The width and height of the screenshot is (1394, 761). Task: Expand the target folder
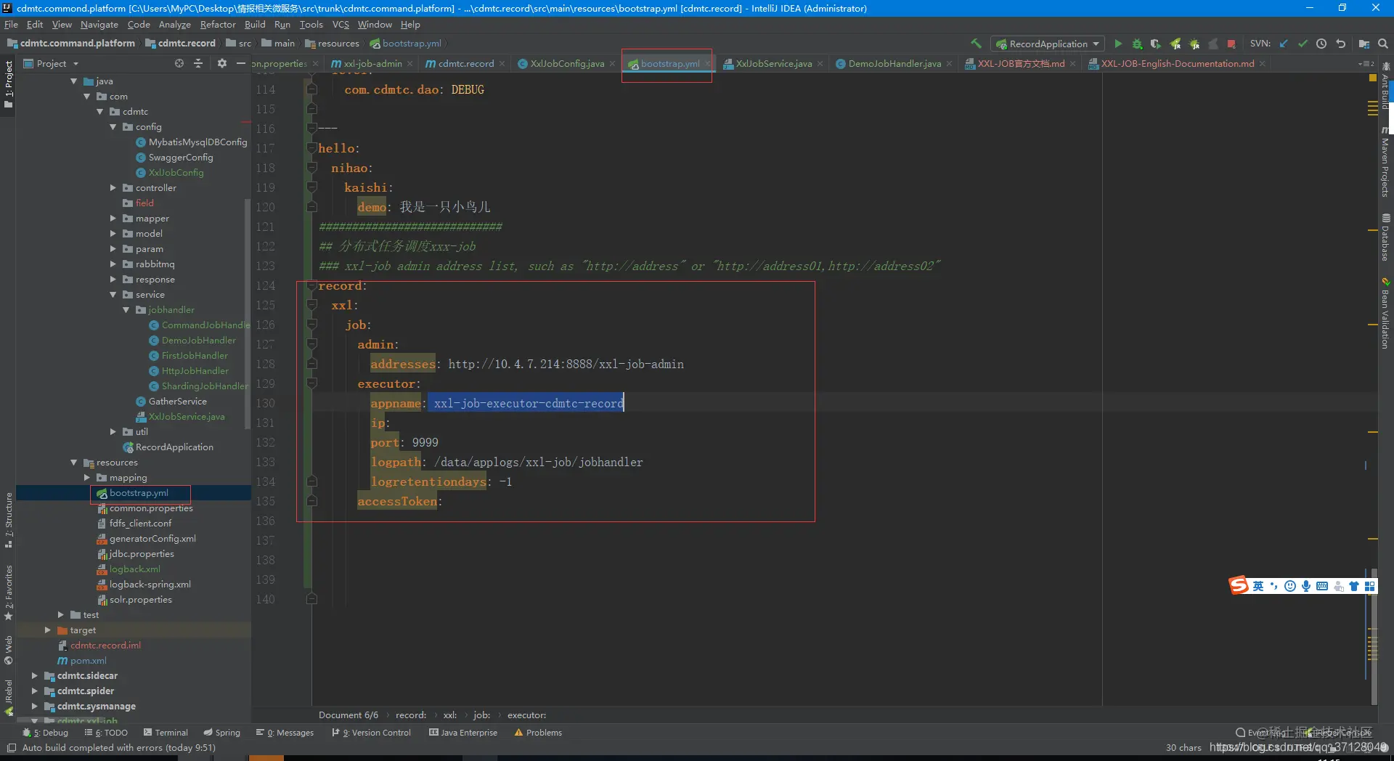pos(47,630)
